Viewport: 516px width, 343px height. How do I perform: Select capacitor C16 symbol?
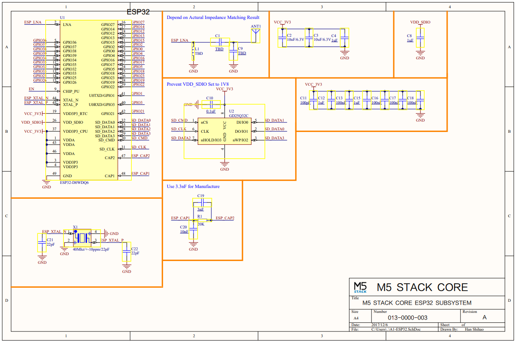click(x=385, y=100)
